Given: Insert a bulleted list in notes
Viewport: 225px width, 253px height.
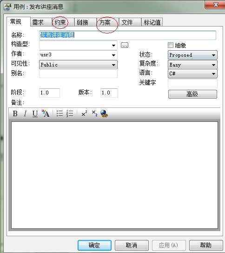Looking at the screenshot, I should [x=60, y=113].
